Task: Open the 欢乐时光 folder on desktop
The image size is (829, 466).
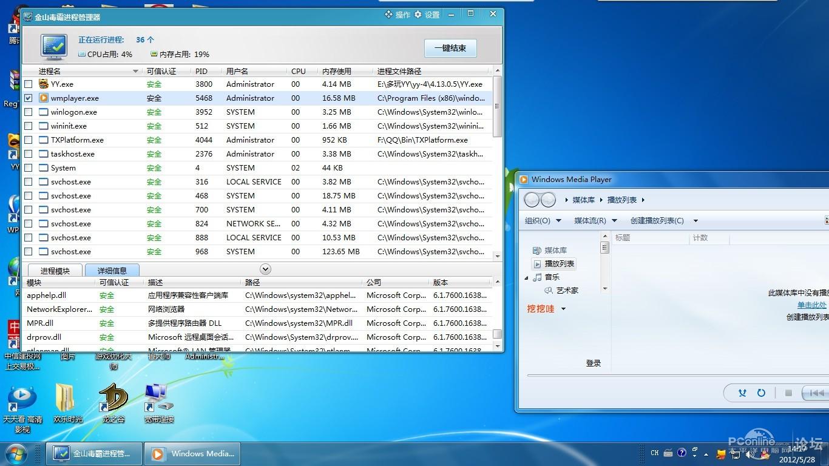Action: [x=67, y=404]
